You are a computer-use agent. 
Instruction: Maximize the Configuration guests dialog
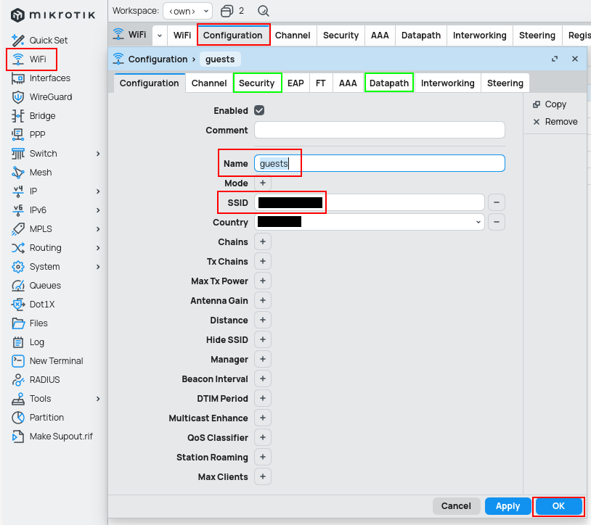coord(555,59)
